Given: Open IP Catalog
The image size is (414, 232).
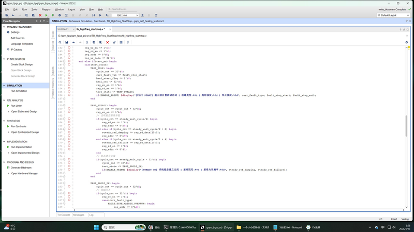Looking at the screenshot, I should 16,49.
